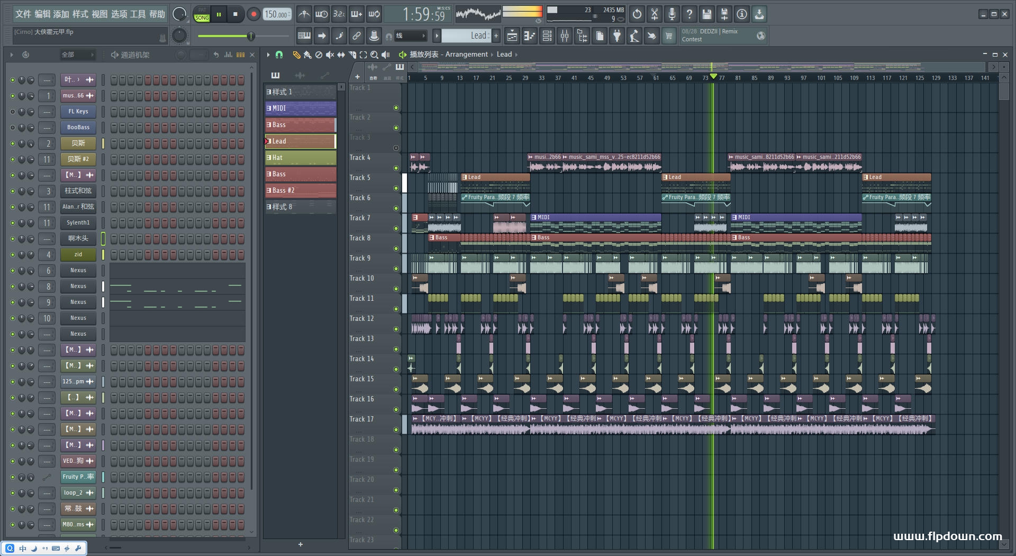Expand the playlist options menu arrow
This screenshot has width=1016, height=556.
tap(268, 55)
